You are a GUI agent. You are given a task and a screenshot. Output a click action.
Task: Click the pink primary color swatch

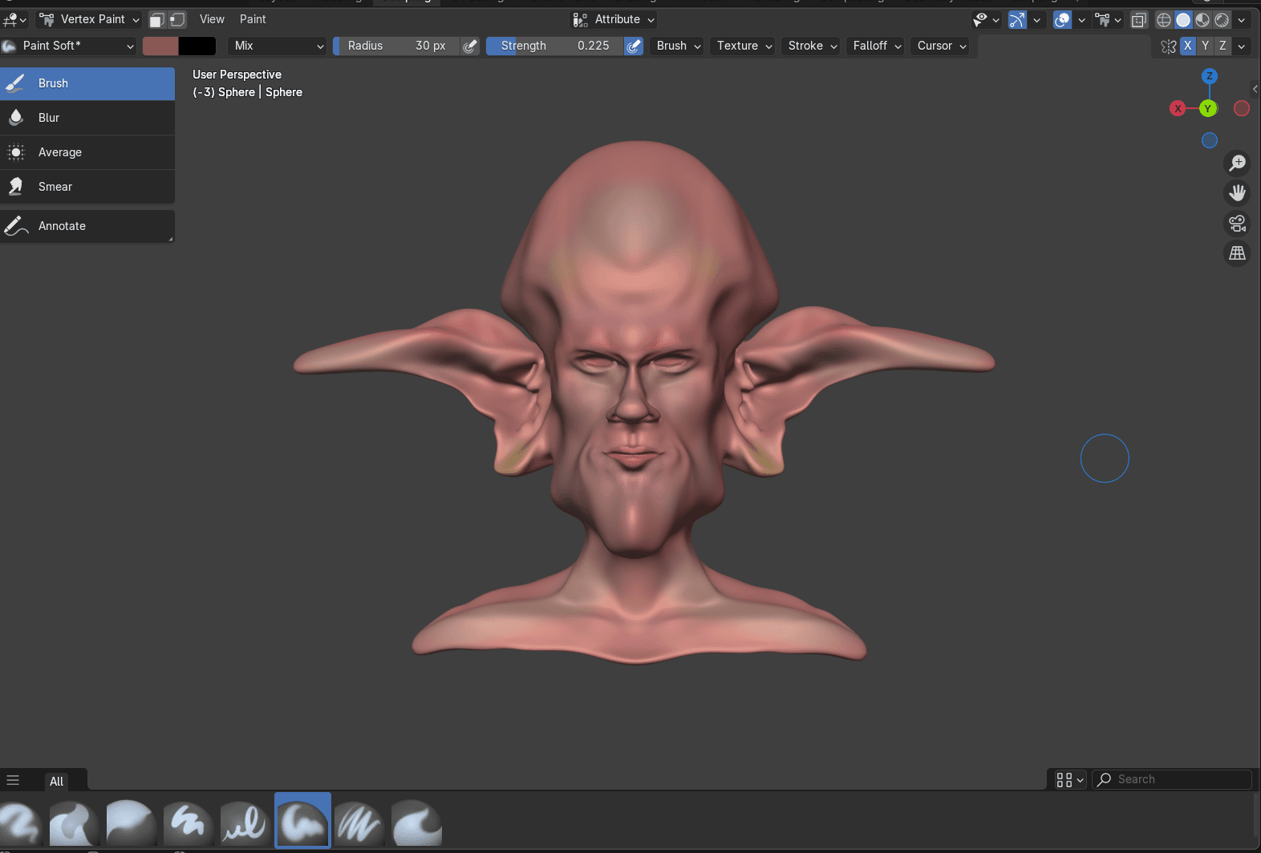[x=160, y=46]
